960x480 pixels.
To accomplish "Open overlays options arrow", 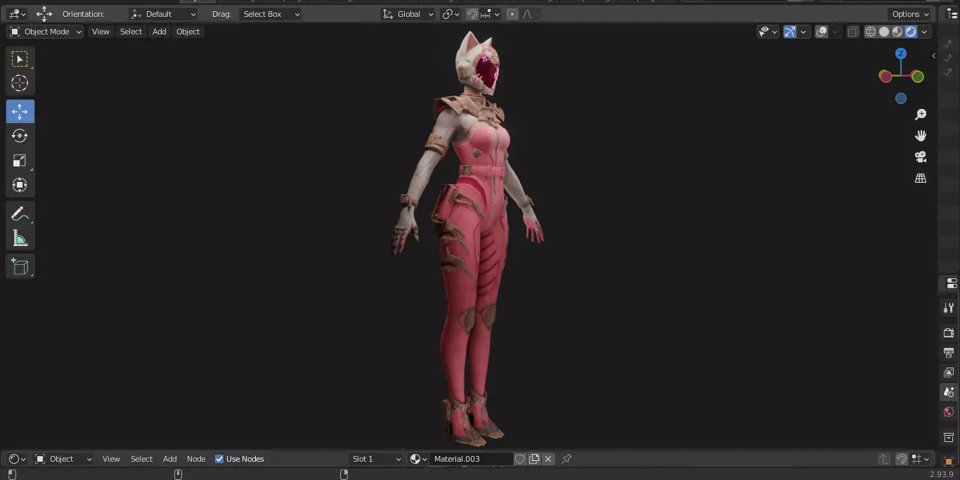I will 834,32.
